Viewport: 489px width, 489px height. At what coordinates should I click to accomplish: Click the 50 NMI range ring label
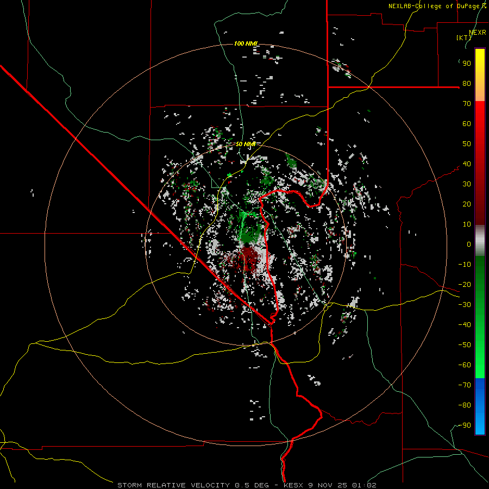click(246, 144)
